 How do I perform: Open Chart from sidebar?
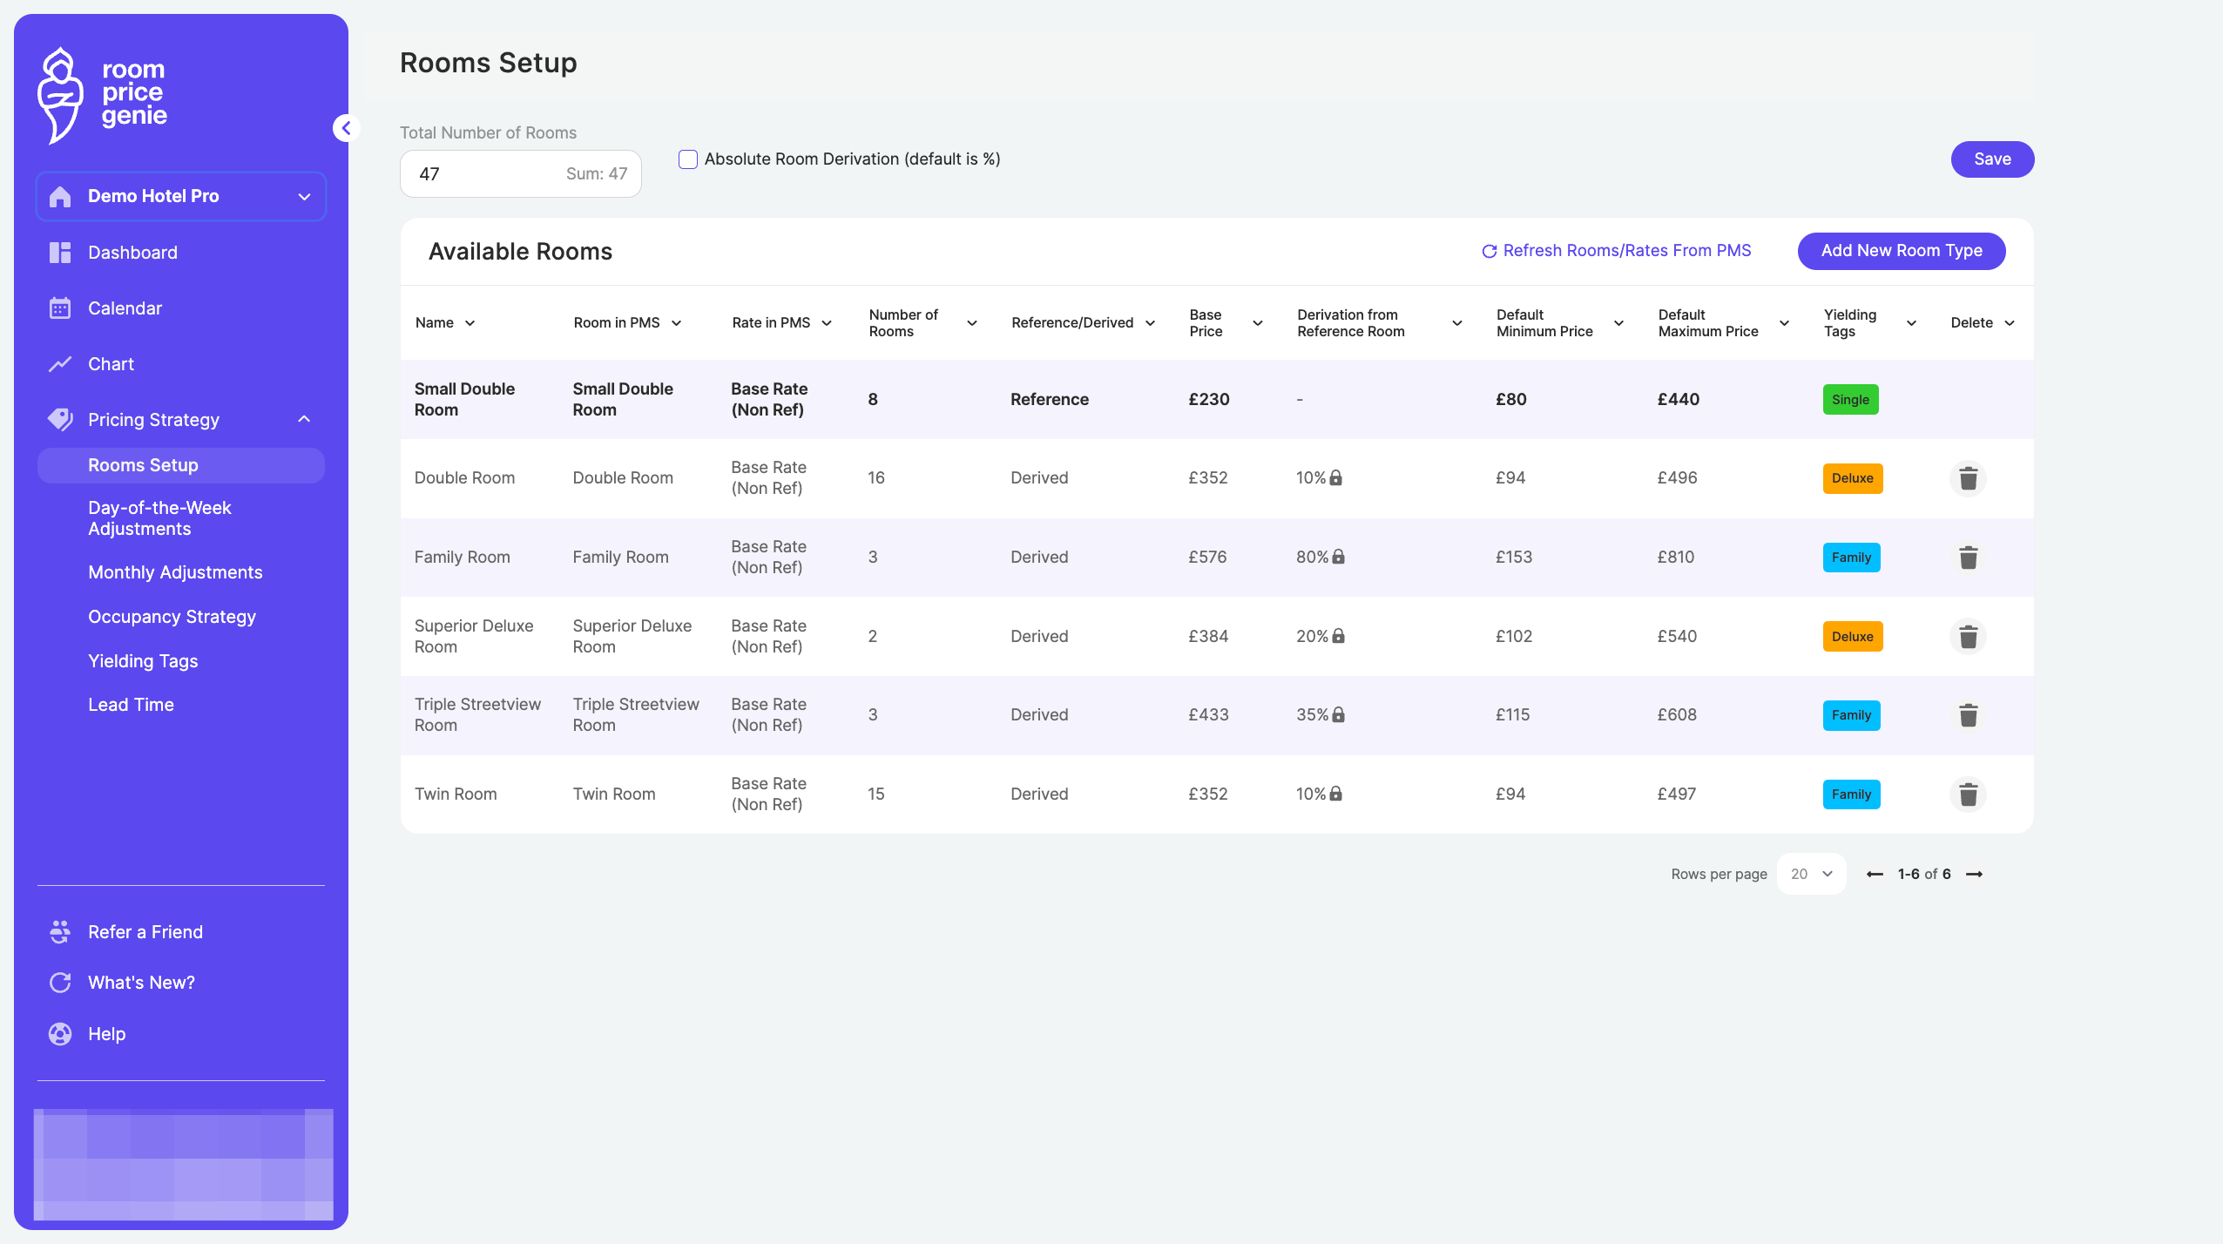111,364
